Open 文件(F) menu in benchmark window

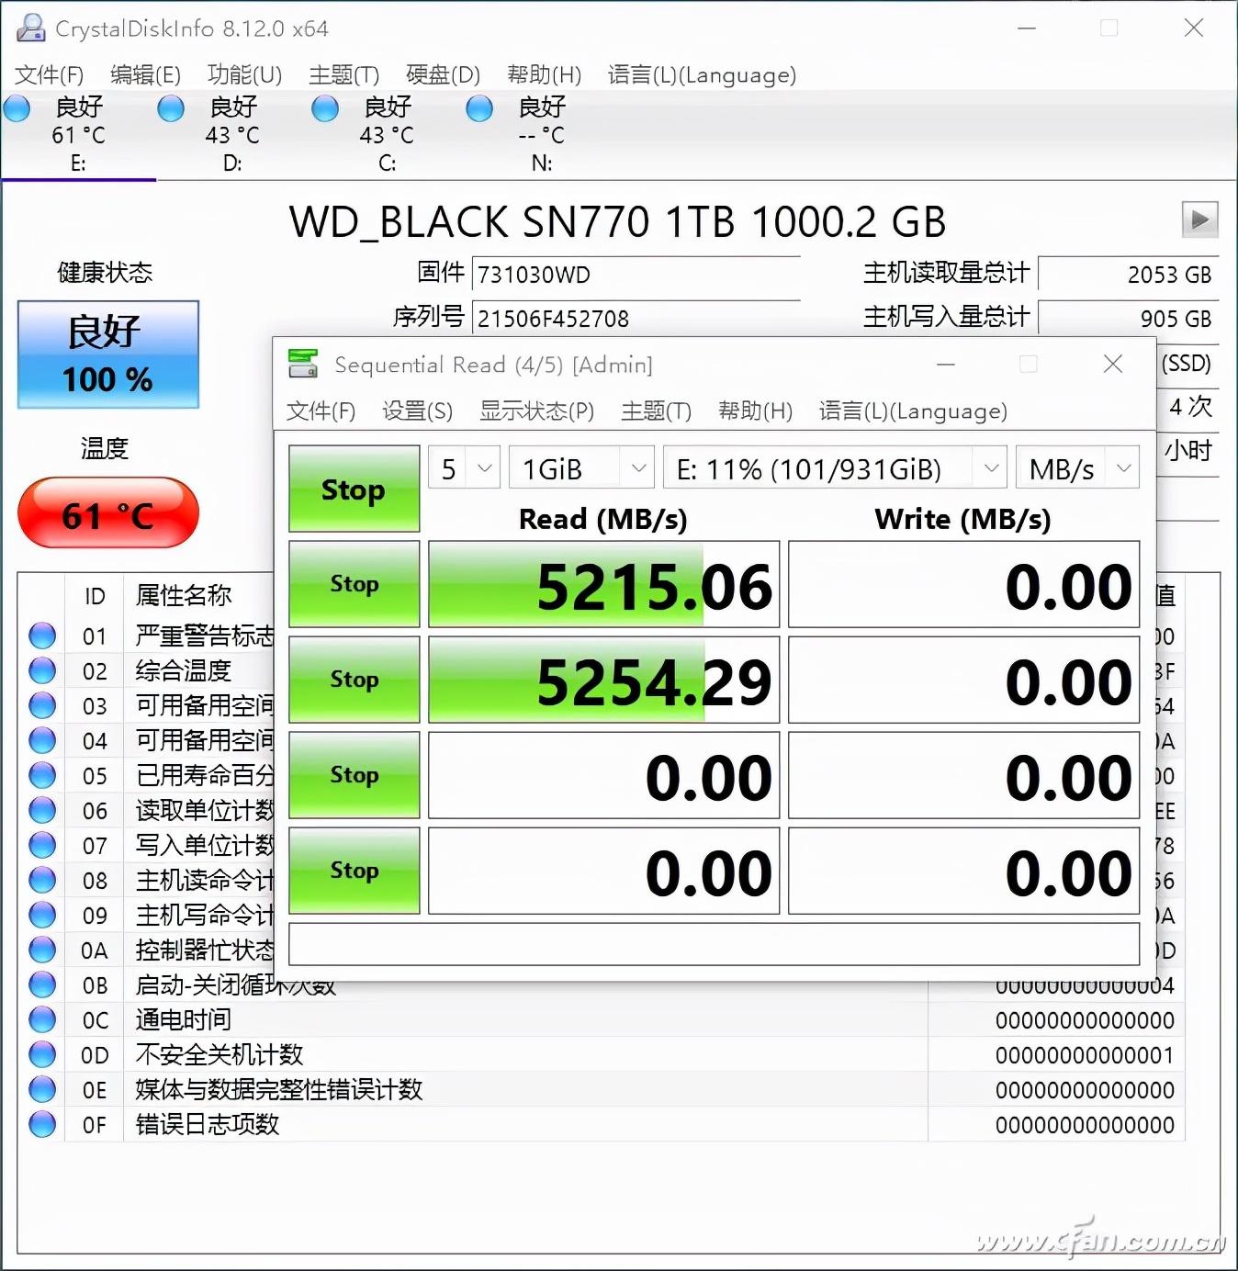tap(321, 411)
